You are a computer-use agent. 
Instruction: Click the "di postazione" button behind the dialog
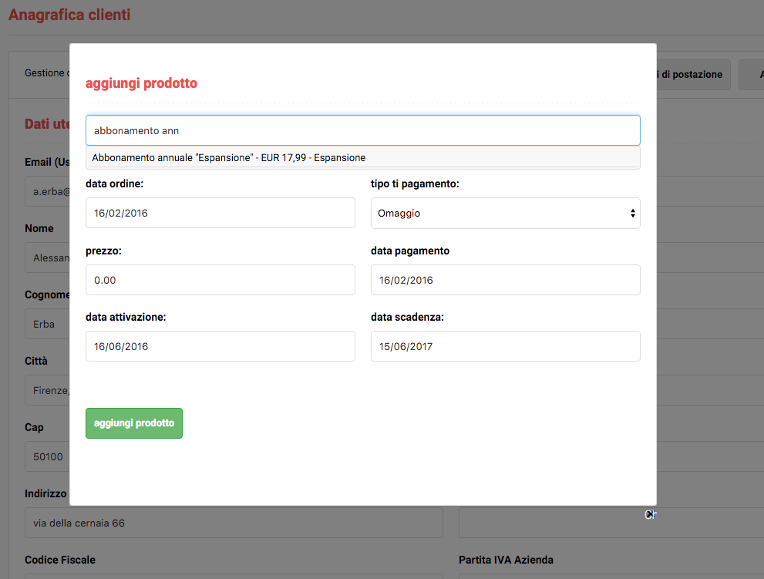click(692, 75)
